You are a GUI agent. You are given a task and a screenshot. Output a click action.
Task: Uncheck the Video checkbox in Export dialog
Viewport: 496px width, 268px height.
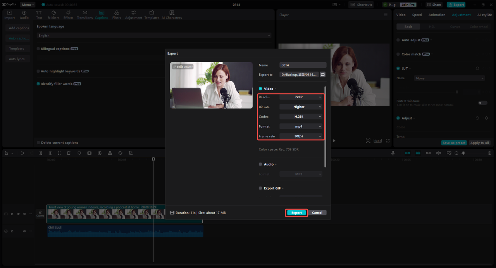(x=260, y=89)
